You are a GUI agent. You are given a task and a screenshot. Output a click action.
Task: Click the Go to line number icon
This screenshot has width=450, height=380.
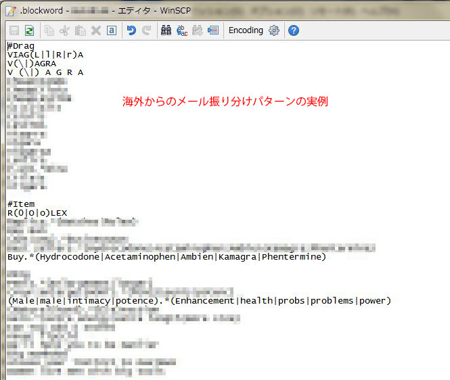click(x=213, y=30)
